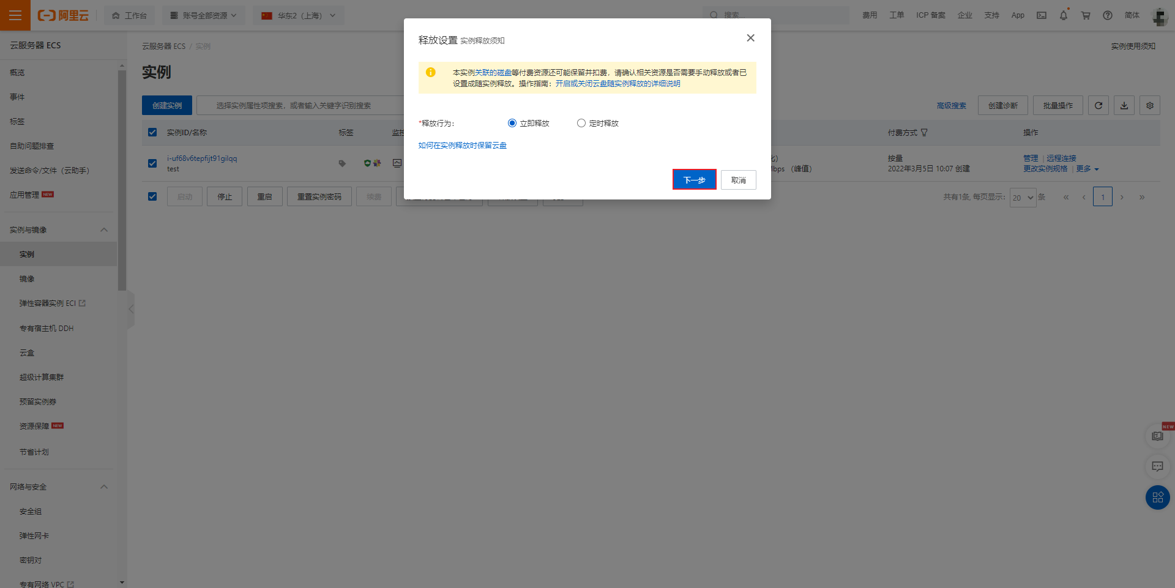Go to the previous page arrow
This screenshot has height=588, width=1175.
pos(1084,197)
